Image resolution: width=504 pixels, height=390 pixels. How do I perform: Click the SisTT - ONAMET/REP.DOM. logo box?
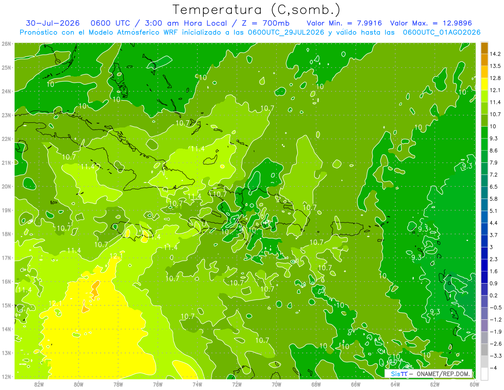pos(429,374)
